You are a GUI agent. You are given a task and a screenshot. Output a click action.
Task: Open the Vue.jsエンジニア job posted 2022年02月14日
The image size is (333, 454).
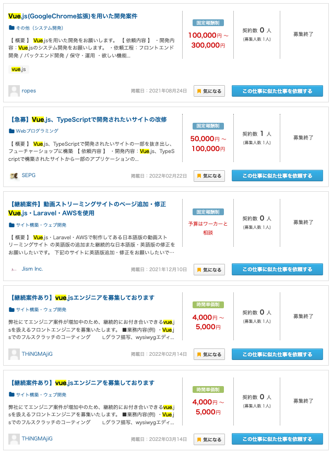pyautogui.click(x=82, y=297)
